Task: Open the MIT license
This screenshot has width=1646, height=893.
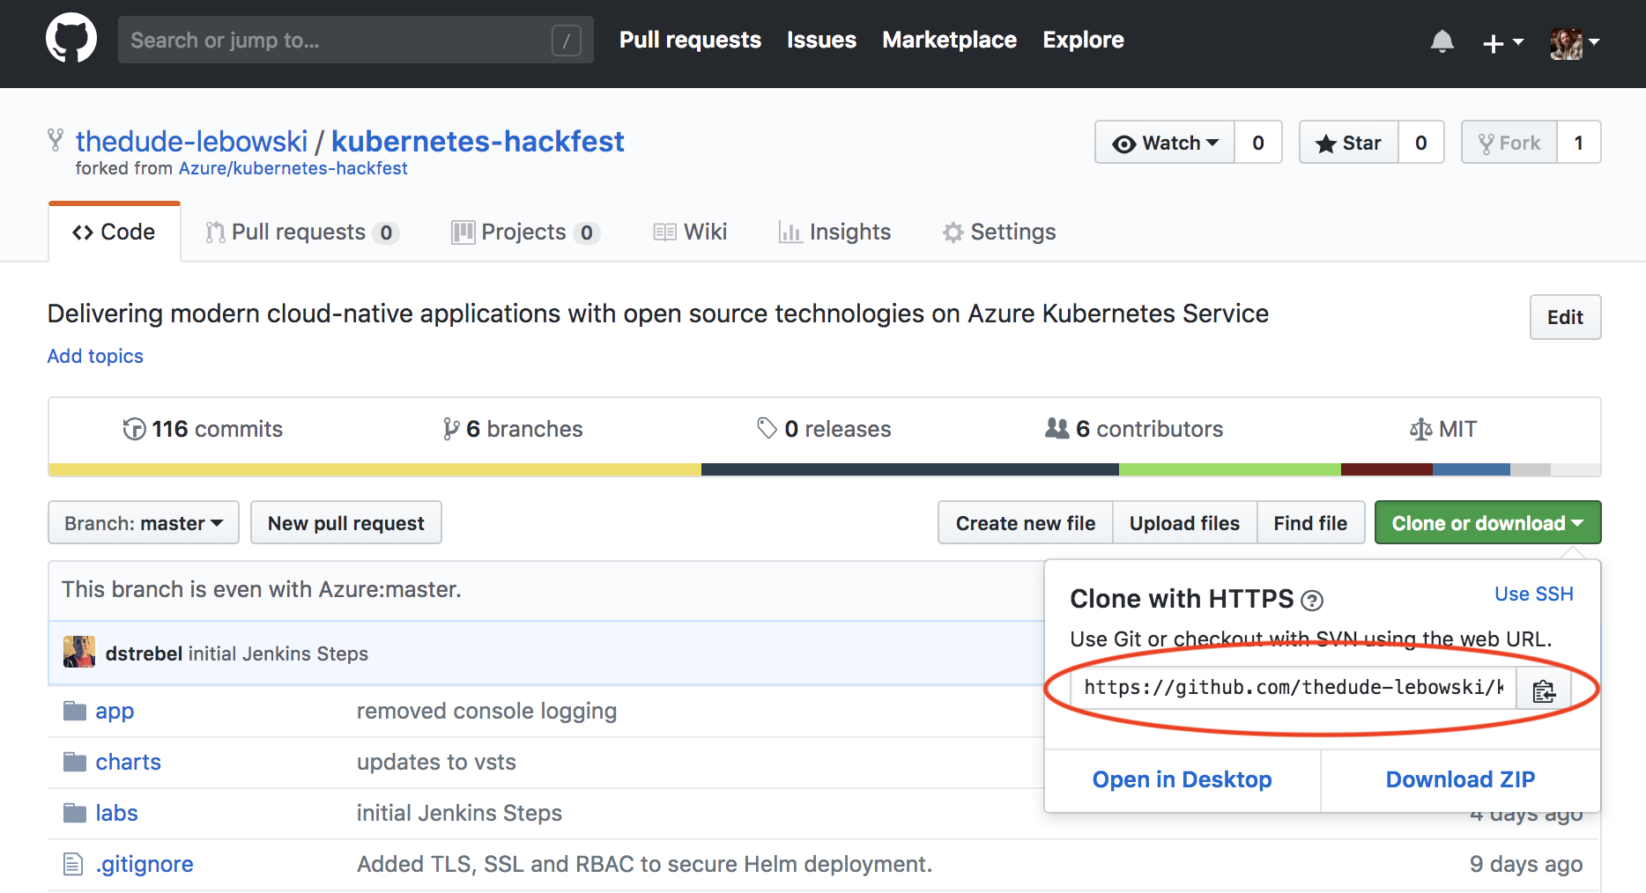Action: 1443,429
